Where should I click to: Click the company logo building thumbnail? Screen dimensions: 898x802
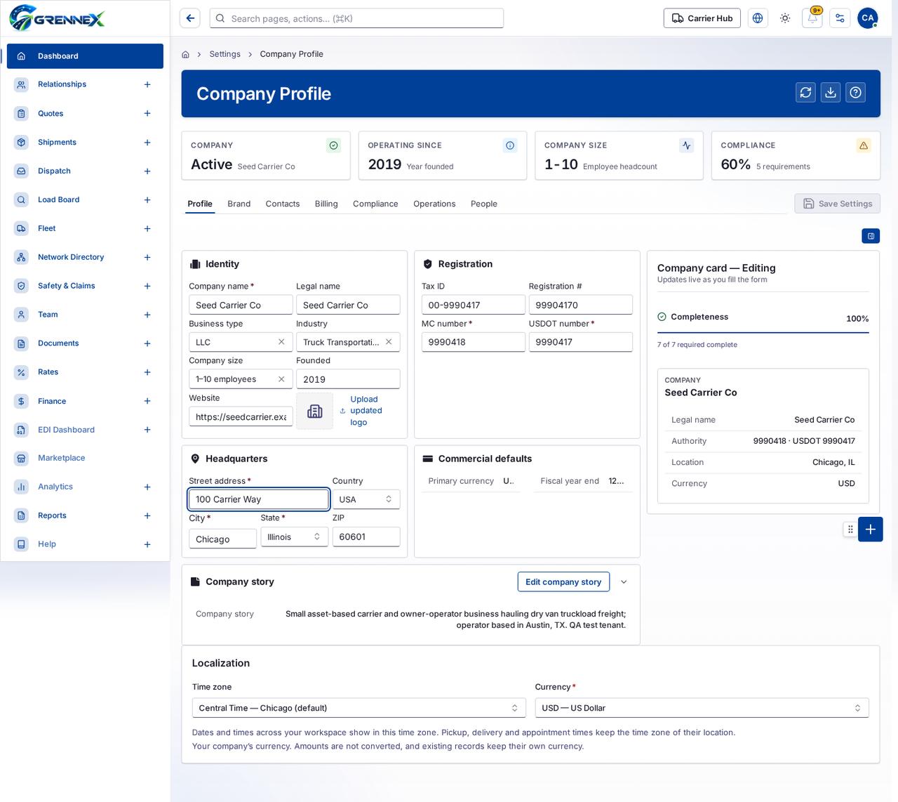pyautogui.click(x=315, y=411)
